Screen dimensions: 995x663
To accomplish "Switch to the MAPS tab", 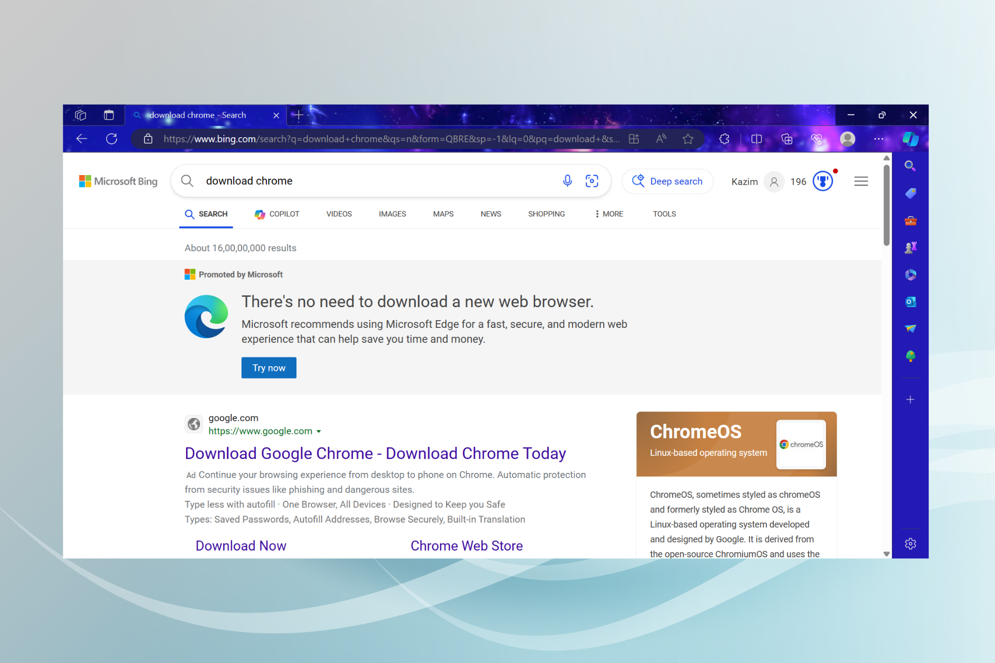I will click(443, 214).
